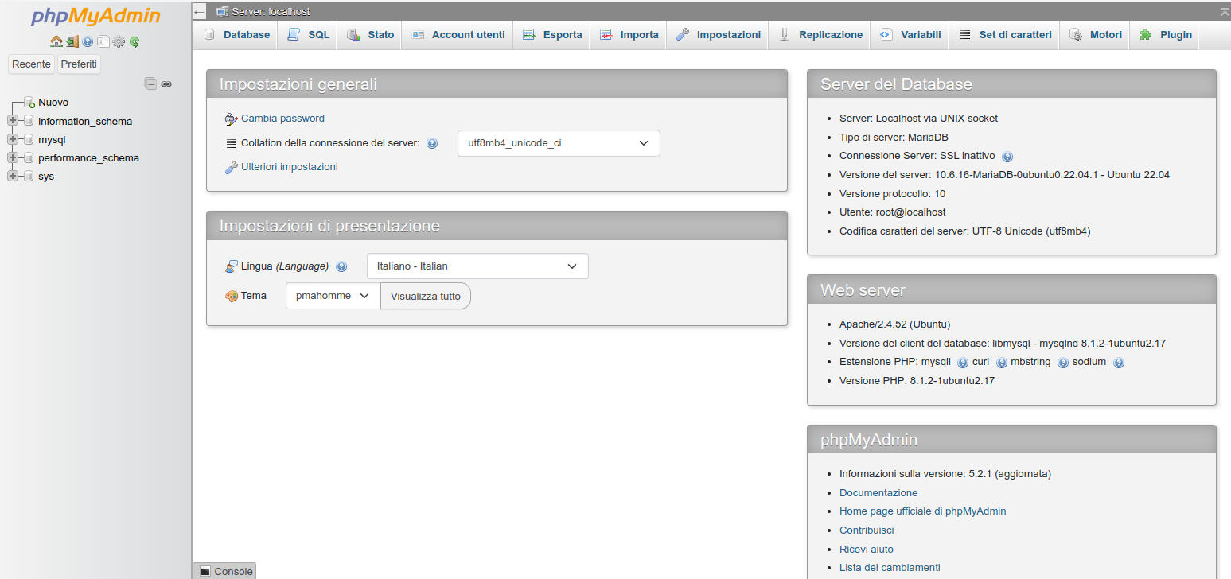
Task: Open the Console bar at bottom
Action: [226, 571]
